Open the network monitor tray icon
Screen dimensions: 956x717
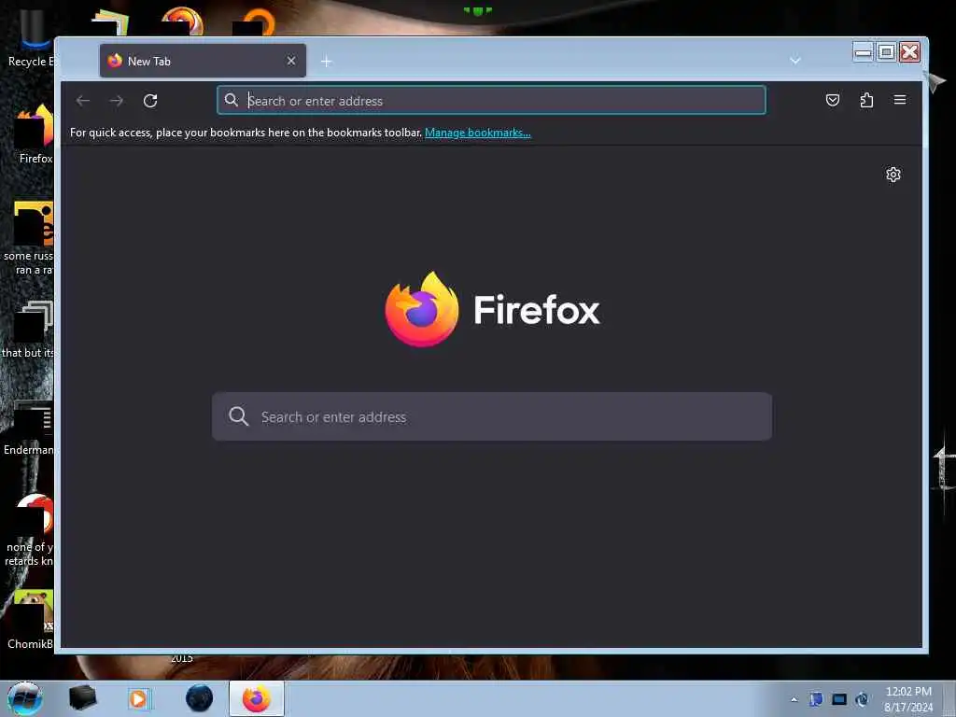(x=839, y=699)
